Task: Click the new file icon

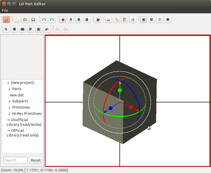Action: (17, 20)
